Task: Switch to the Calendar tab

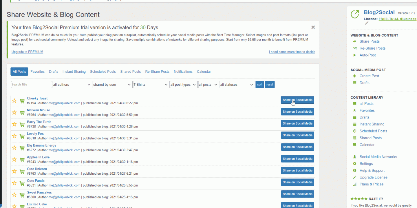Action: (204, 72)
